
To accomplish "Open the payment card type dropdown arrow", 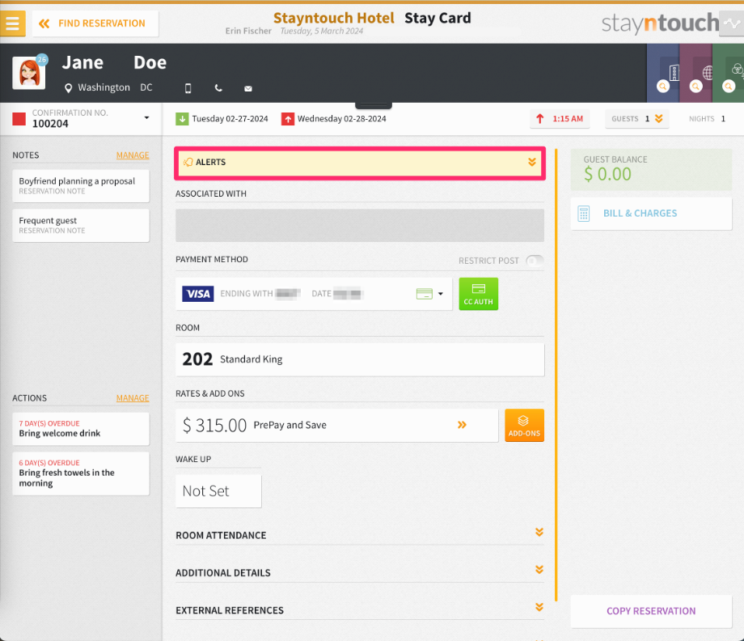I will point(440,294).
